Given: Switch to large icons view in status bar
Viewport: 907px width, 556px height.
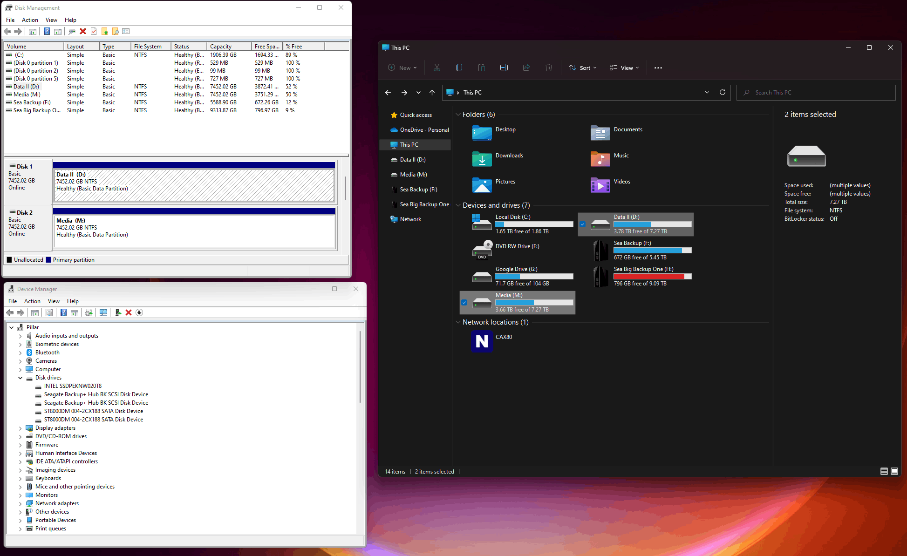Looking at the screenshot, I should pyautogui.click(x=894, y=471).
